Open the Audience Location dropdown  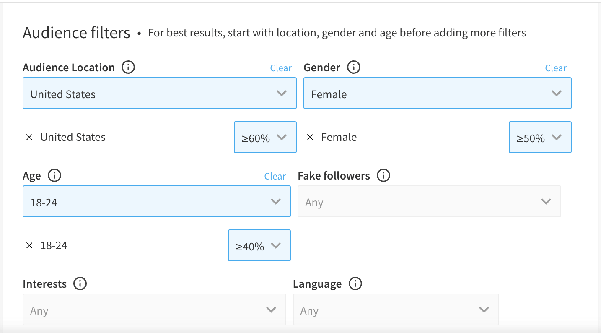click(x=159, y=93)
